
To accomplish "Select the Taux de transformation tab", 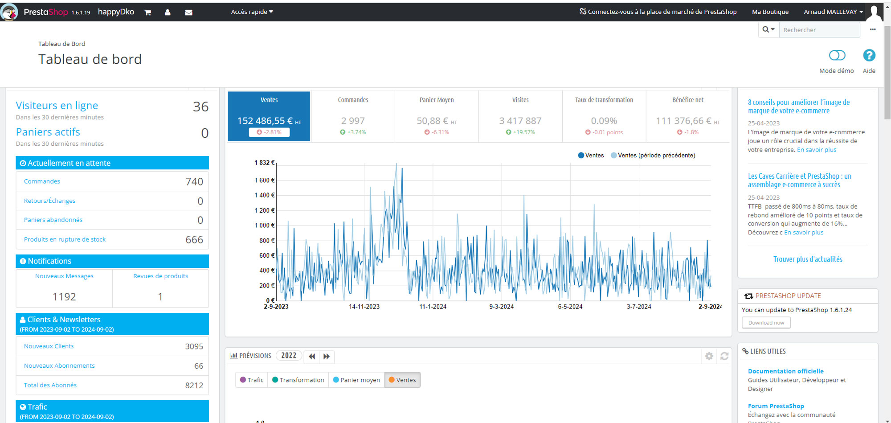I will coord(604,116).
